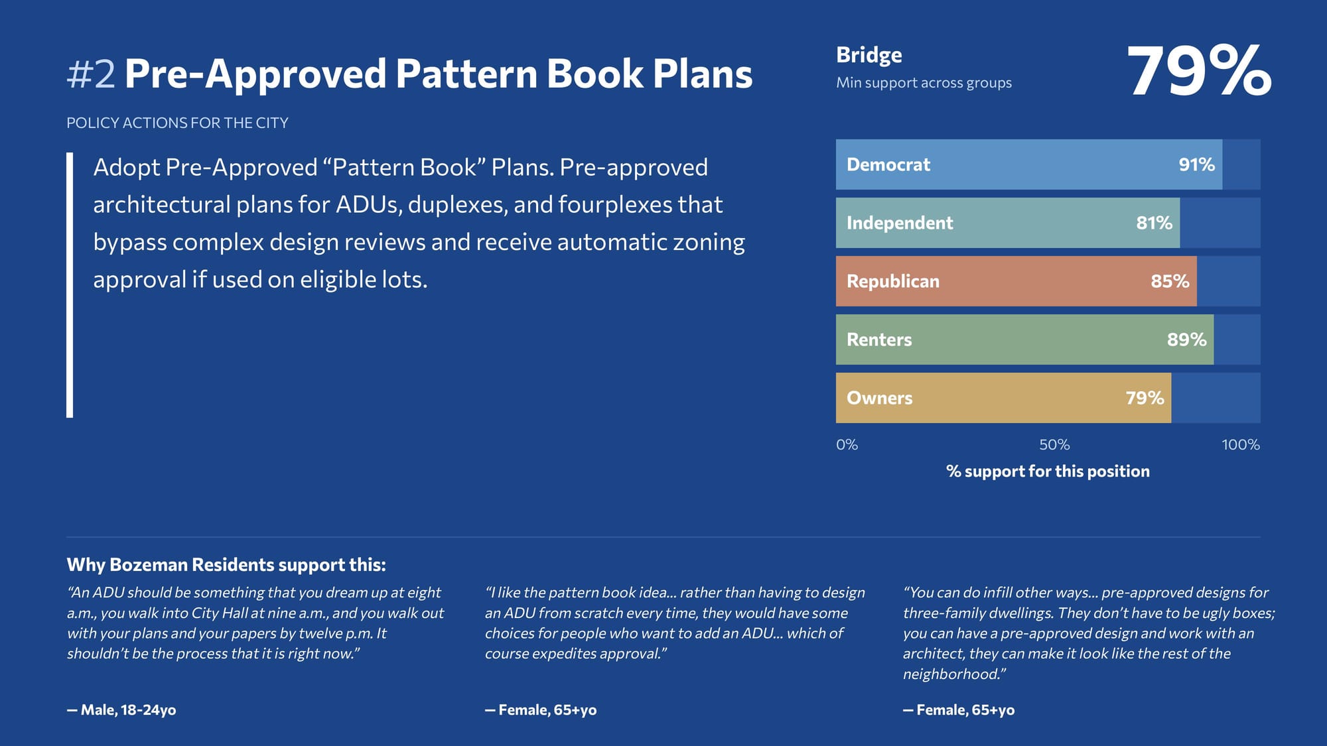Click the 100% axis label
The image size is (1327, 746).
point(1240,445)
